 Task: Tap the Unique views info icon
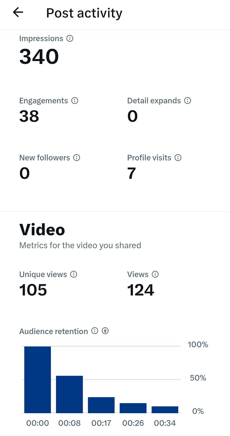coord(74,274)
